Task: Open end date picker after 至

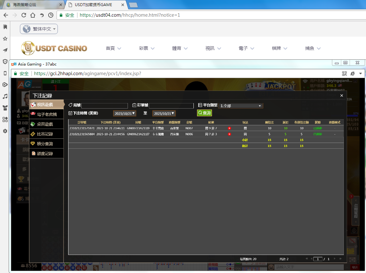Action: [x=164, y=113]
